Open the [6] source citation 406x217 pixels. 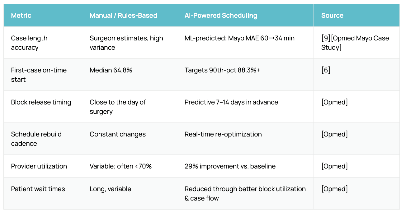point(326,70)
